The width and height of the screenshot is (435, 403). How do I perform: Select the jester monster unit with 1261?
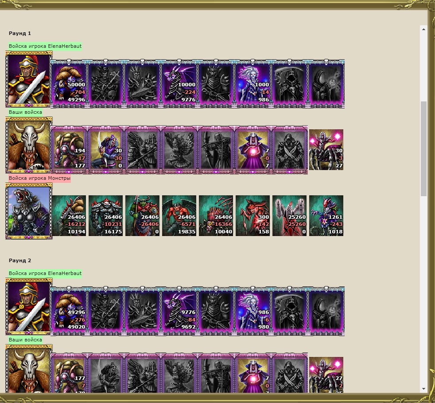click(x=326, y=216)
